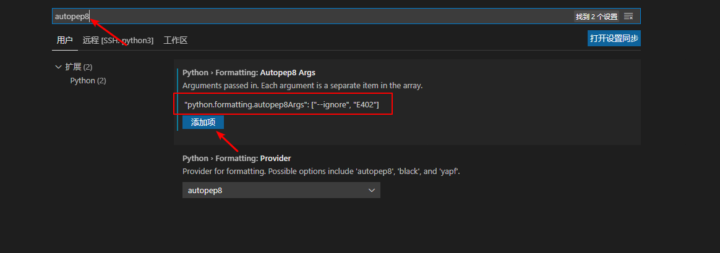The width and height of the screenshot is (720, 253).
Task: Select Python (2) in the settings tree
Action: coord(88,80)
